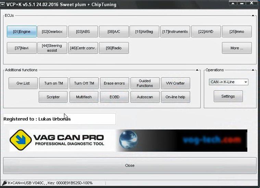
Task: Turn on TM mode
Action: click(x=53, y=83)
